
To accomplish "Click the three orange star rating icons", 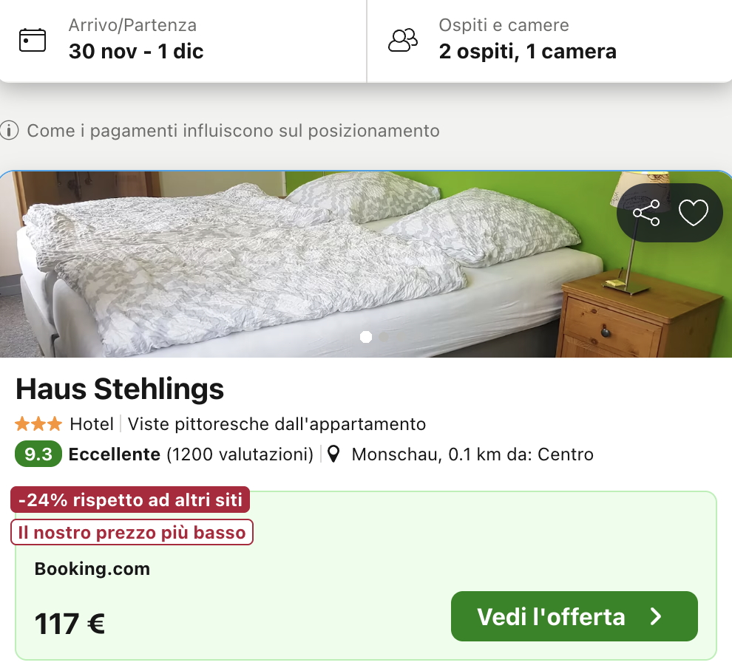I will click(x=38, y=424).
